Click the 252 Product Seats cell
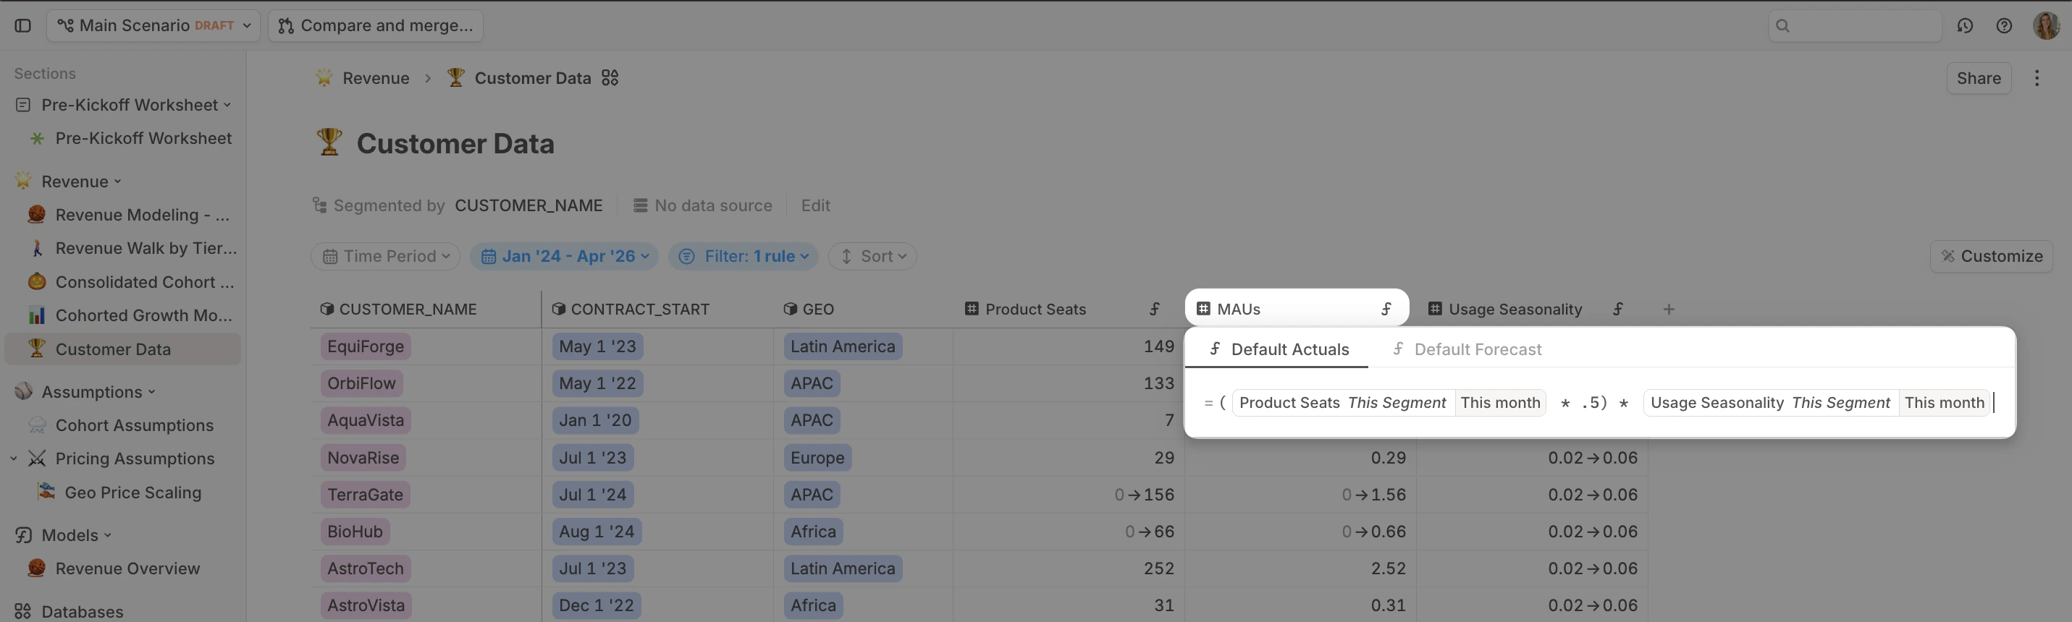 (1069, 569)
